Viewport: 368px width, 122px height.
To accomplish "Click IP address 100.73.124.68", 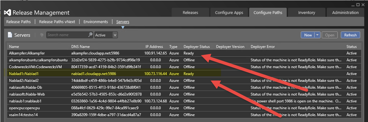I will pyautogui.click(x=156, y=101).
